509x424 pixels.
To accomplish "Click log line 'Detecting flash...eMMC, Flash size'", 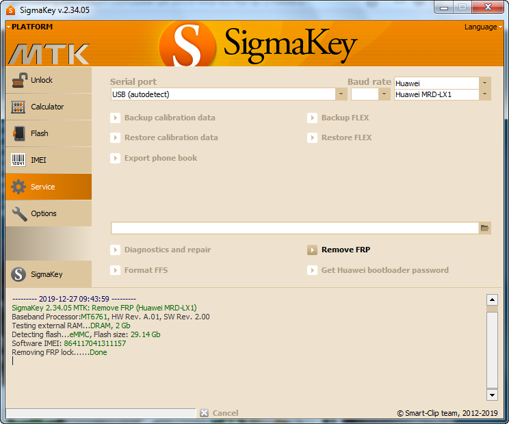I will (86, 334).
